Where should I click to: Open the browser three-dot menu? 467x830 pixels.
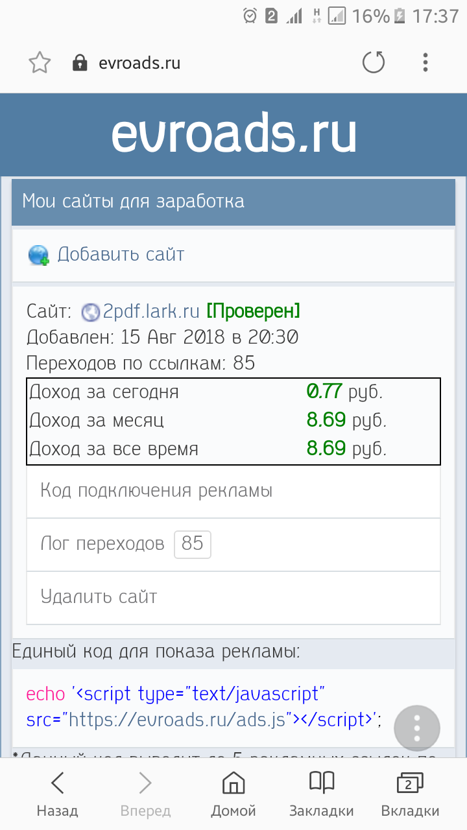pos(425,63)
